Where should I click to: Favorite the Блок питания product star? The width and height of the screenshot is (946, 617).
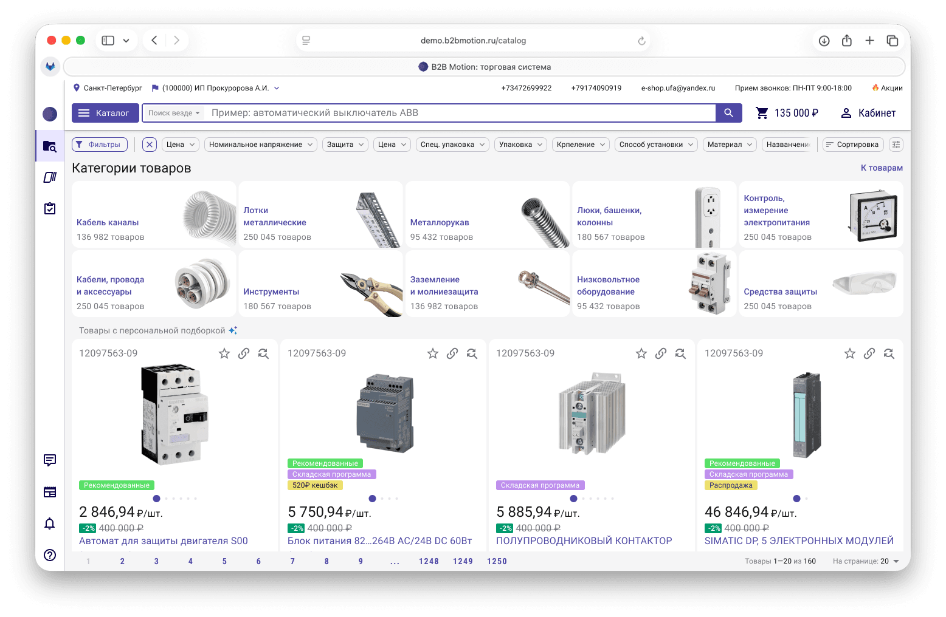click(433, 353)
